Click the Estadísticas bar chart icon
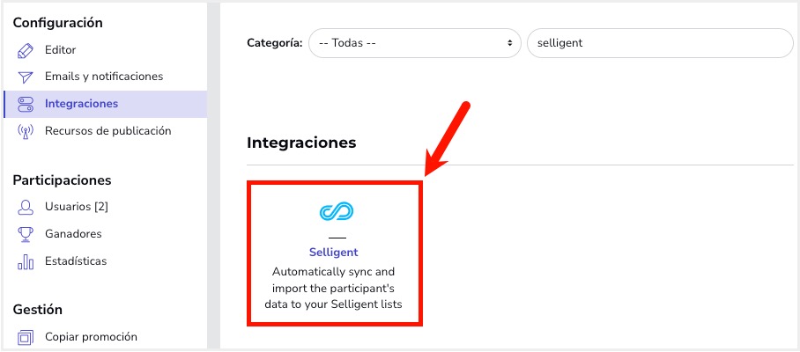 26,262
